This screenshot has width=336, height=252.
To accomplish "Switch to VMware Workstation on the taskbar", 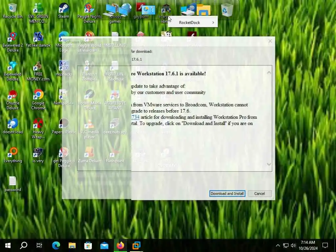I will pyautogui.click(x=136, y=245).
